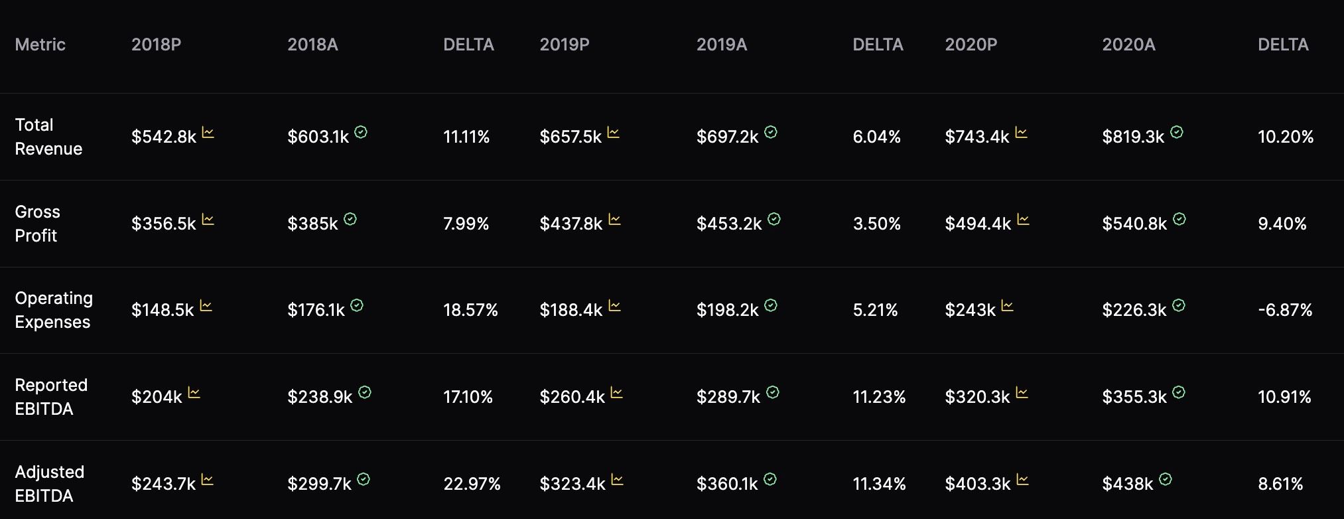Click the -6.87% delta value
This screenshot has width=1344, height=519.
coord(1285,310)
